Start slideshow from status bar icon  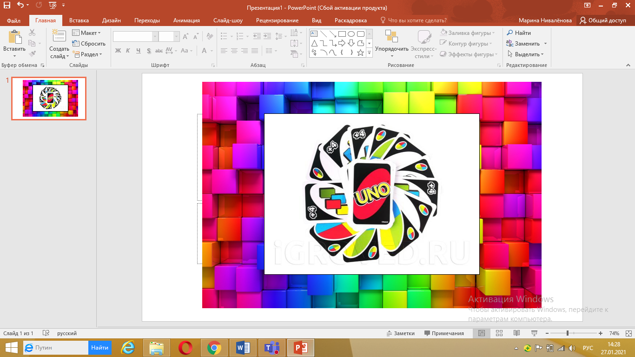[534, 333]
